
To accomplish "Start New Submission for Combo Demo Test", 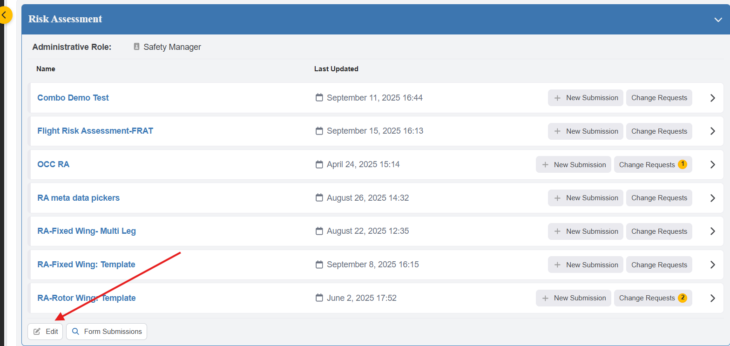I will [x=585, y=98].
